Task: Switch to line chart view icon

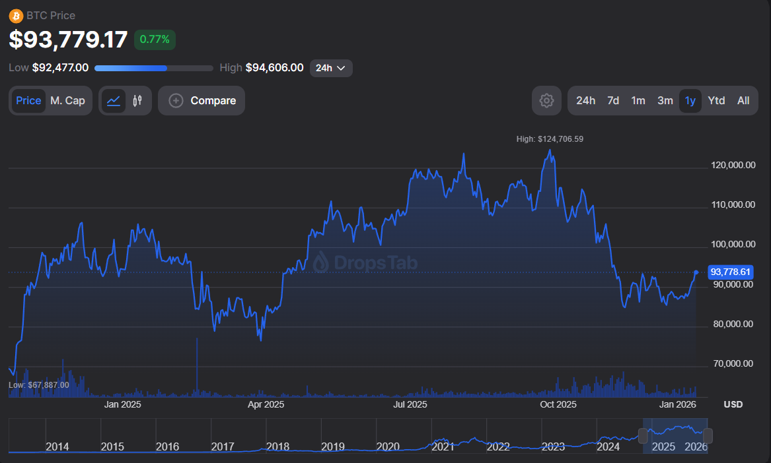Action: click(x=114, y=101)
